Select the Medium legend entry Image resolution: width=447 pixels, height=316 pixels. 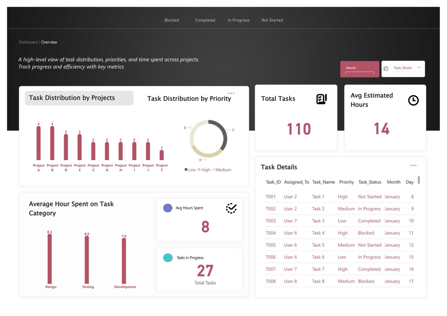[x=222, y=170]
